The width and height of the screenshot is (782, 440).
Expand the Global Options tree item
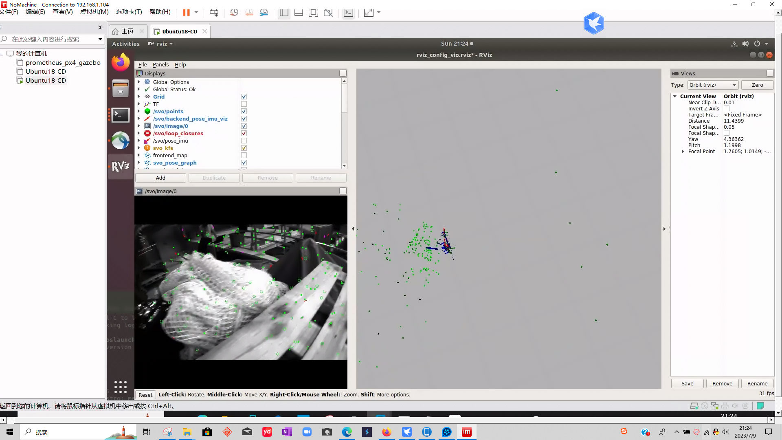click(x=139, y=82)
